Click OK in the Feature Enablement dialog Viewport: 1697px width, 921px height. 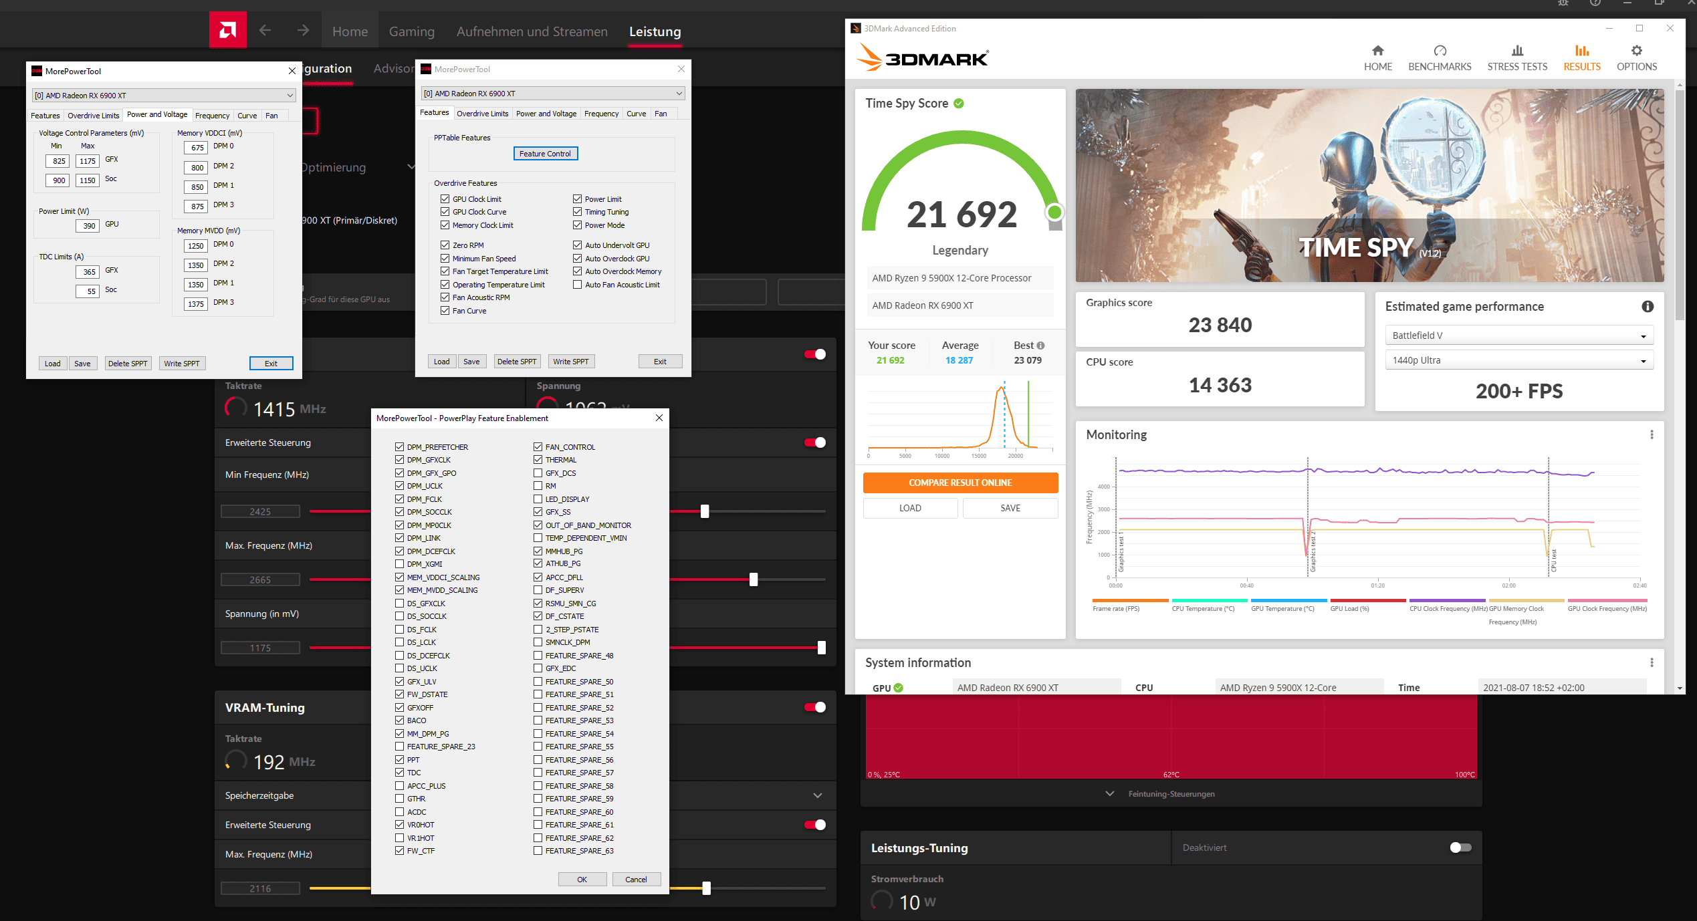coord(582,880)
